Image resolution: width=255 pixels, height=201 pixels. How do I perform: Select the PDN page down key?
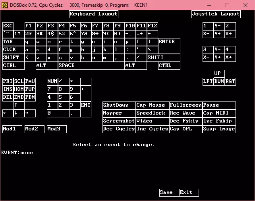tap(30, 97)
